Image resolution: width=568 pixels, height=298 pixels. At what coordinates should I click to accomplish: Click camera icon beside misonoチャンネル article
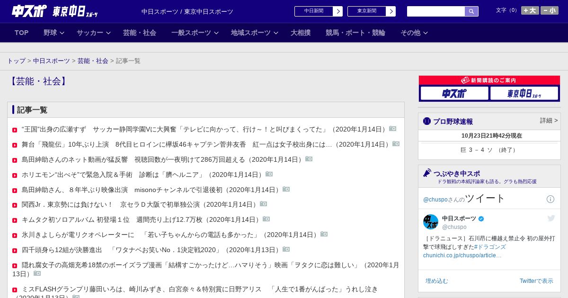click(286, 189)
